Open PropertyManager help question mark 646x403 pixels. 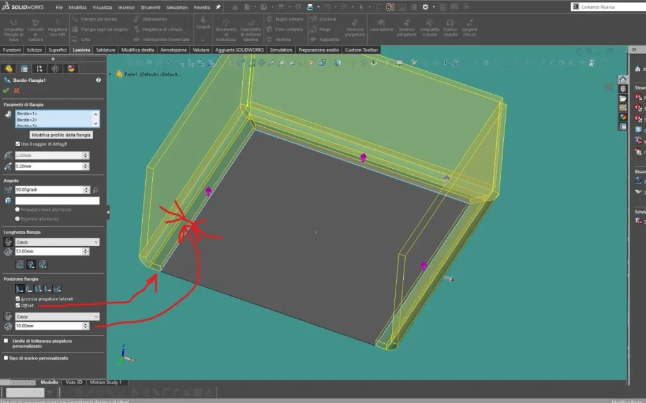coord(99,80)
